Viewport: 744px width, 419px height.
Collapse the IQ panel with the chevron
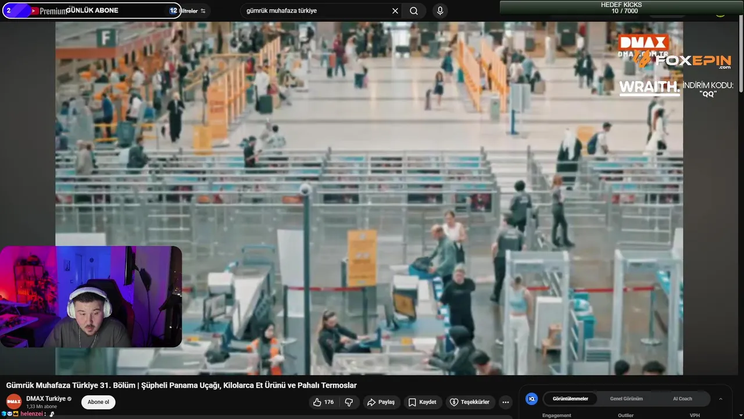click(x=721, y=399)
